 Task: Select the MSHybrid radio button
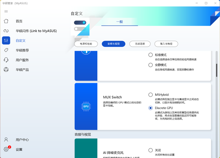tap(151, 95)
